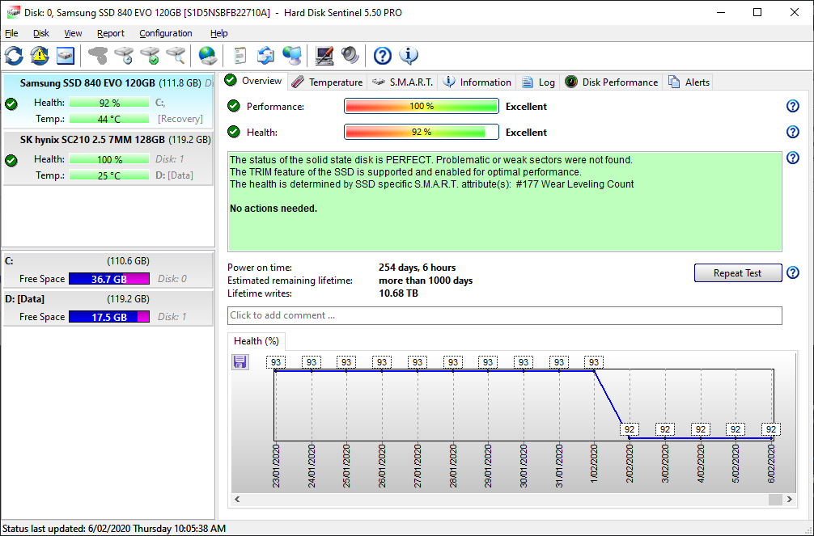Click the disk-with-green-checkmark test icon
This screenshot has height=536, width=814.
coord(150,56)
